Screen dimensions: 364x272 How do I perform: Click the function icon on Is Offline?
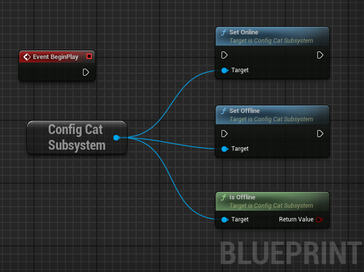224,197
